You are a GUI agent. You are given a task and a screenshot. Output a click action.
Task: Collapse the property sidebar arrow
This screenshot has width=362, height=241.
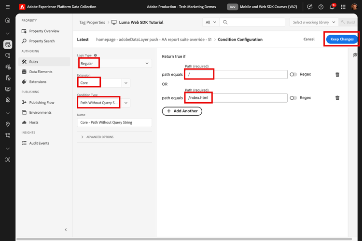click(66, 229)
